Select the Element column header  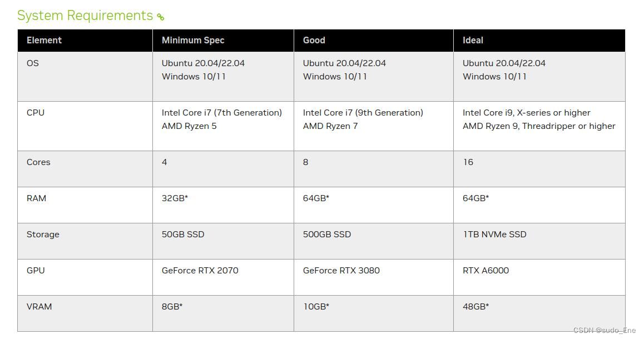pos(44,40)
